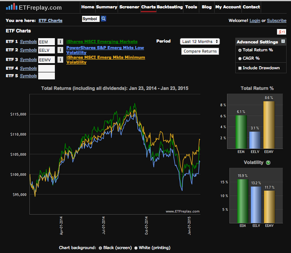
Task: Click Symbols link for ETF 1
Action: click(x=29, y=42)
